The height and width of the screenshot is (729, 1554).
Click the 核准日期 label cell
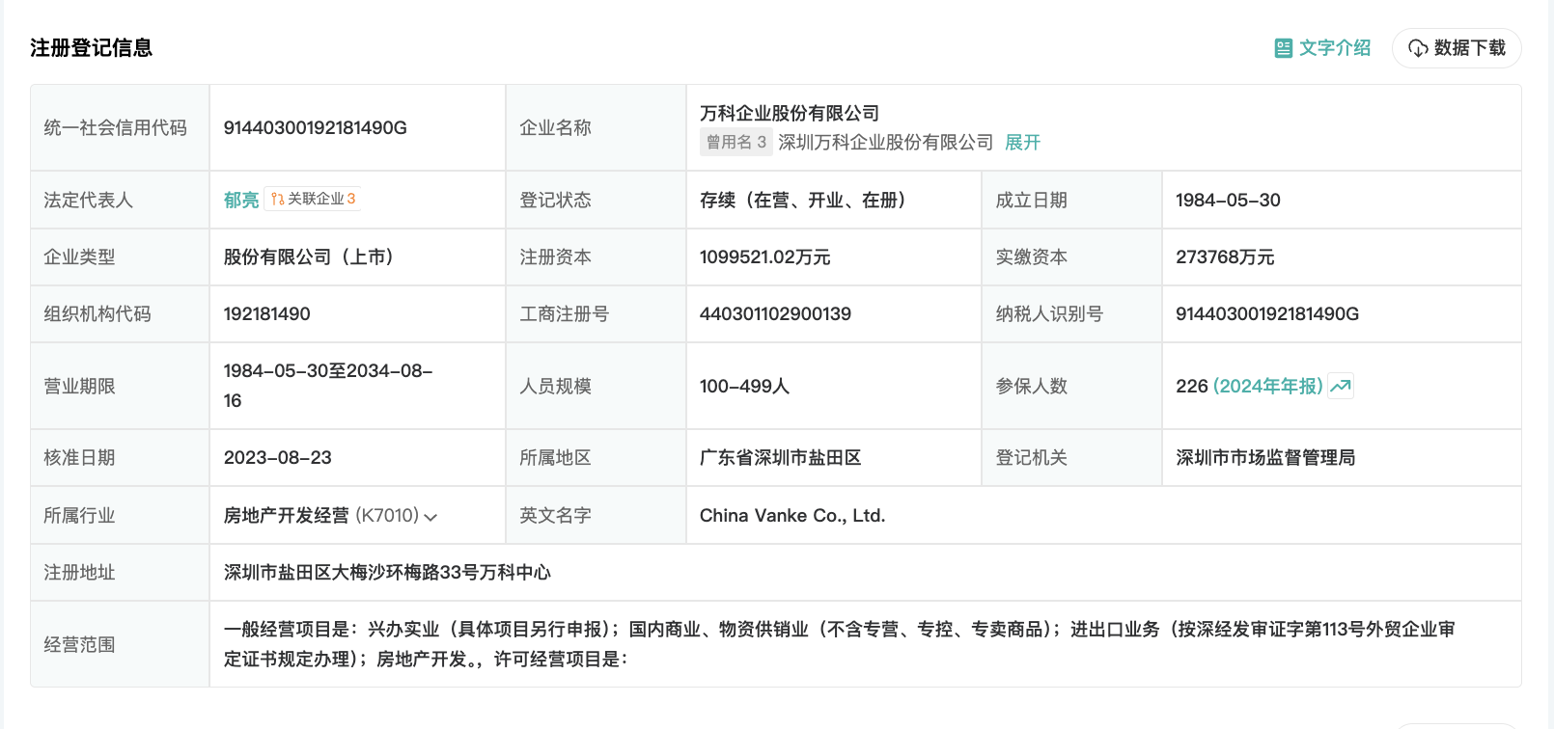click(x=120, y=457)
